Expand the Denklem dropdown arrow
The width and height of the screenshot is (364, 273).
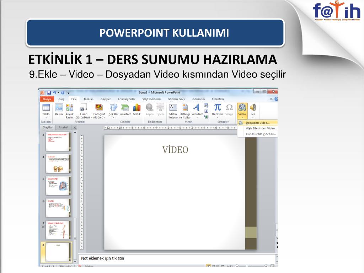218,117
